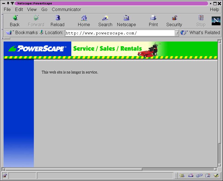Open the File menu

tap(7, 9)
